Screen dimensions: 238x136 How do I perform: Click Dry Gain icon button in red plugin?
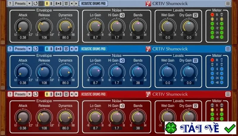coord(195,106)
